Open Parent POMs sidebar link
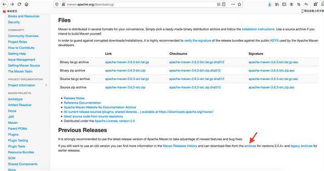 pyautogui.click(x=18, y=129)
